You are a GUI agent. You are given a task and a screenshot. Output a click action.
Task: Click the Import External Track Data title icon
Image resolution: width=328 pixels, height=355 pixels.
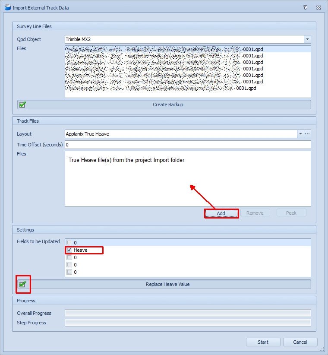[x=8, y=7]
